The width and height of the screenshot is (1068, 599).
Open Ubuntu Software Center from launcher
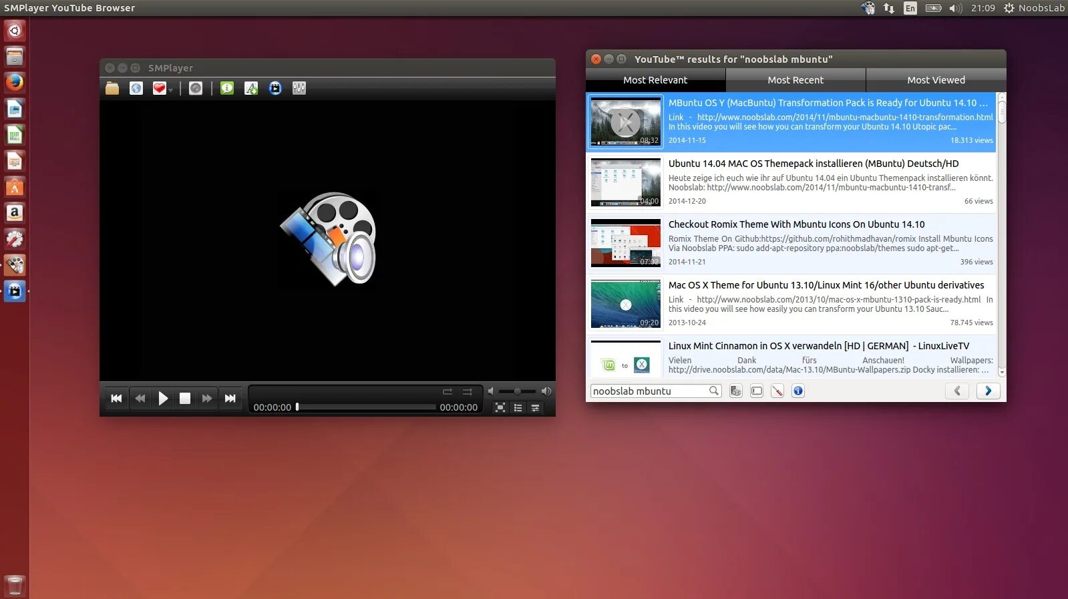tap(15, 187)
